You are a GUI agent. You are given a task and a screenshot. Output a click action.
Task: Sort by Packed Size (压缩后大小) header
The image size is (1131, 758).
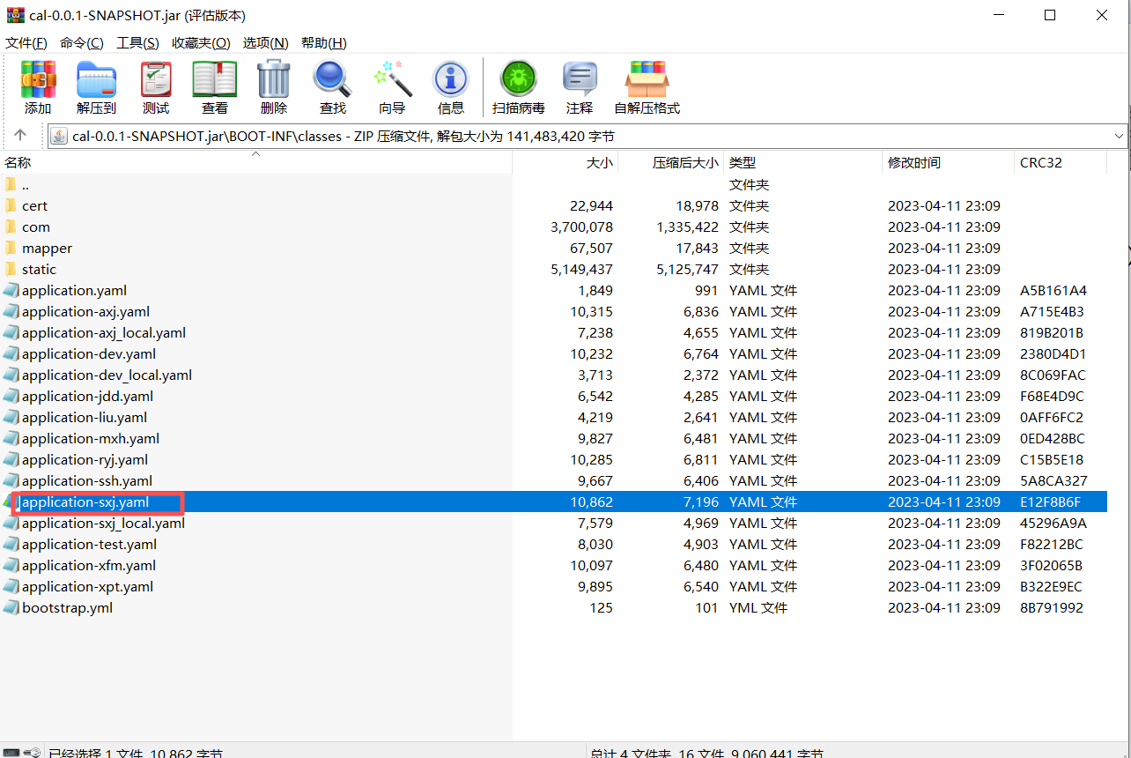(x=671, y=162)
